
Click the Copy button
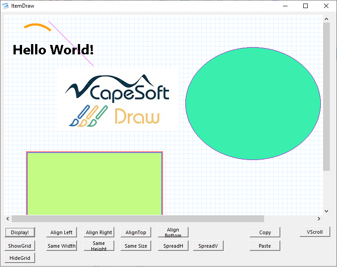click(x=265, y=232)
